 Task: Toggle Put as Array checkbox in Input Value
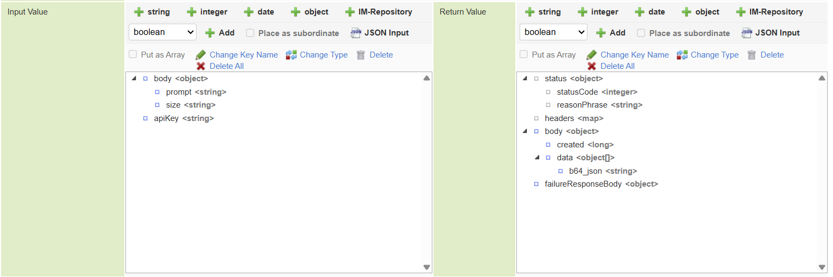pos(133,54)
